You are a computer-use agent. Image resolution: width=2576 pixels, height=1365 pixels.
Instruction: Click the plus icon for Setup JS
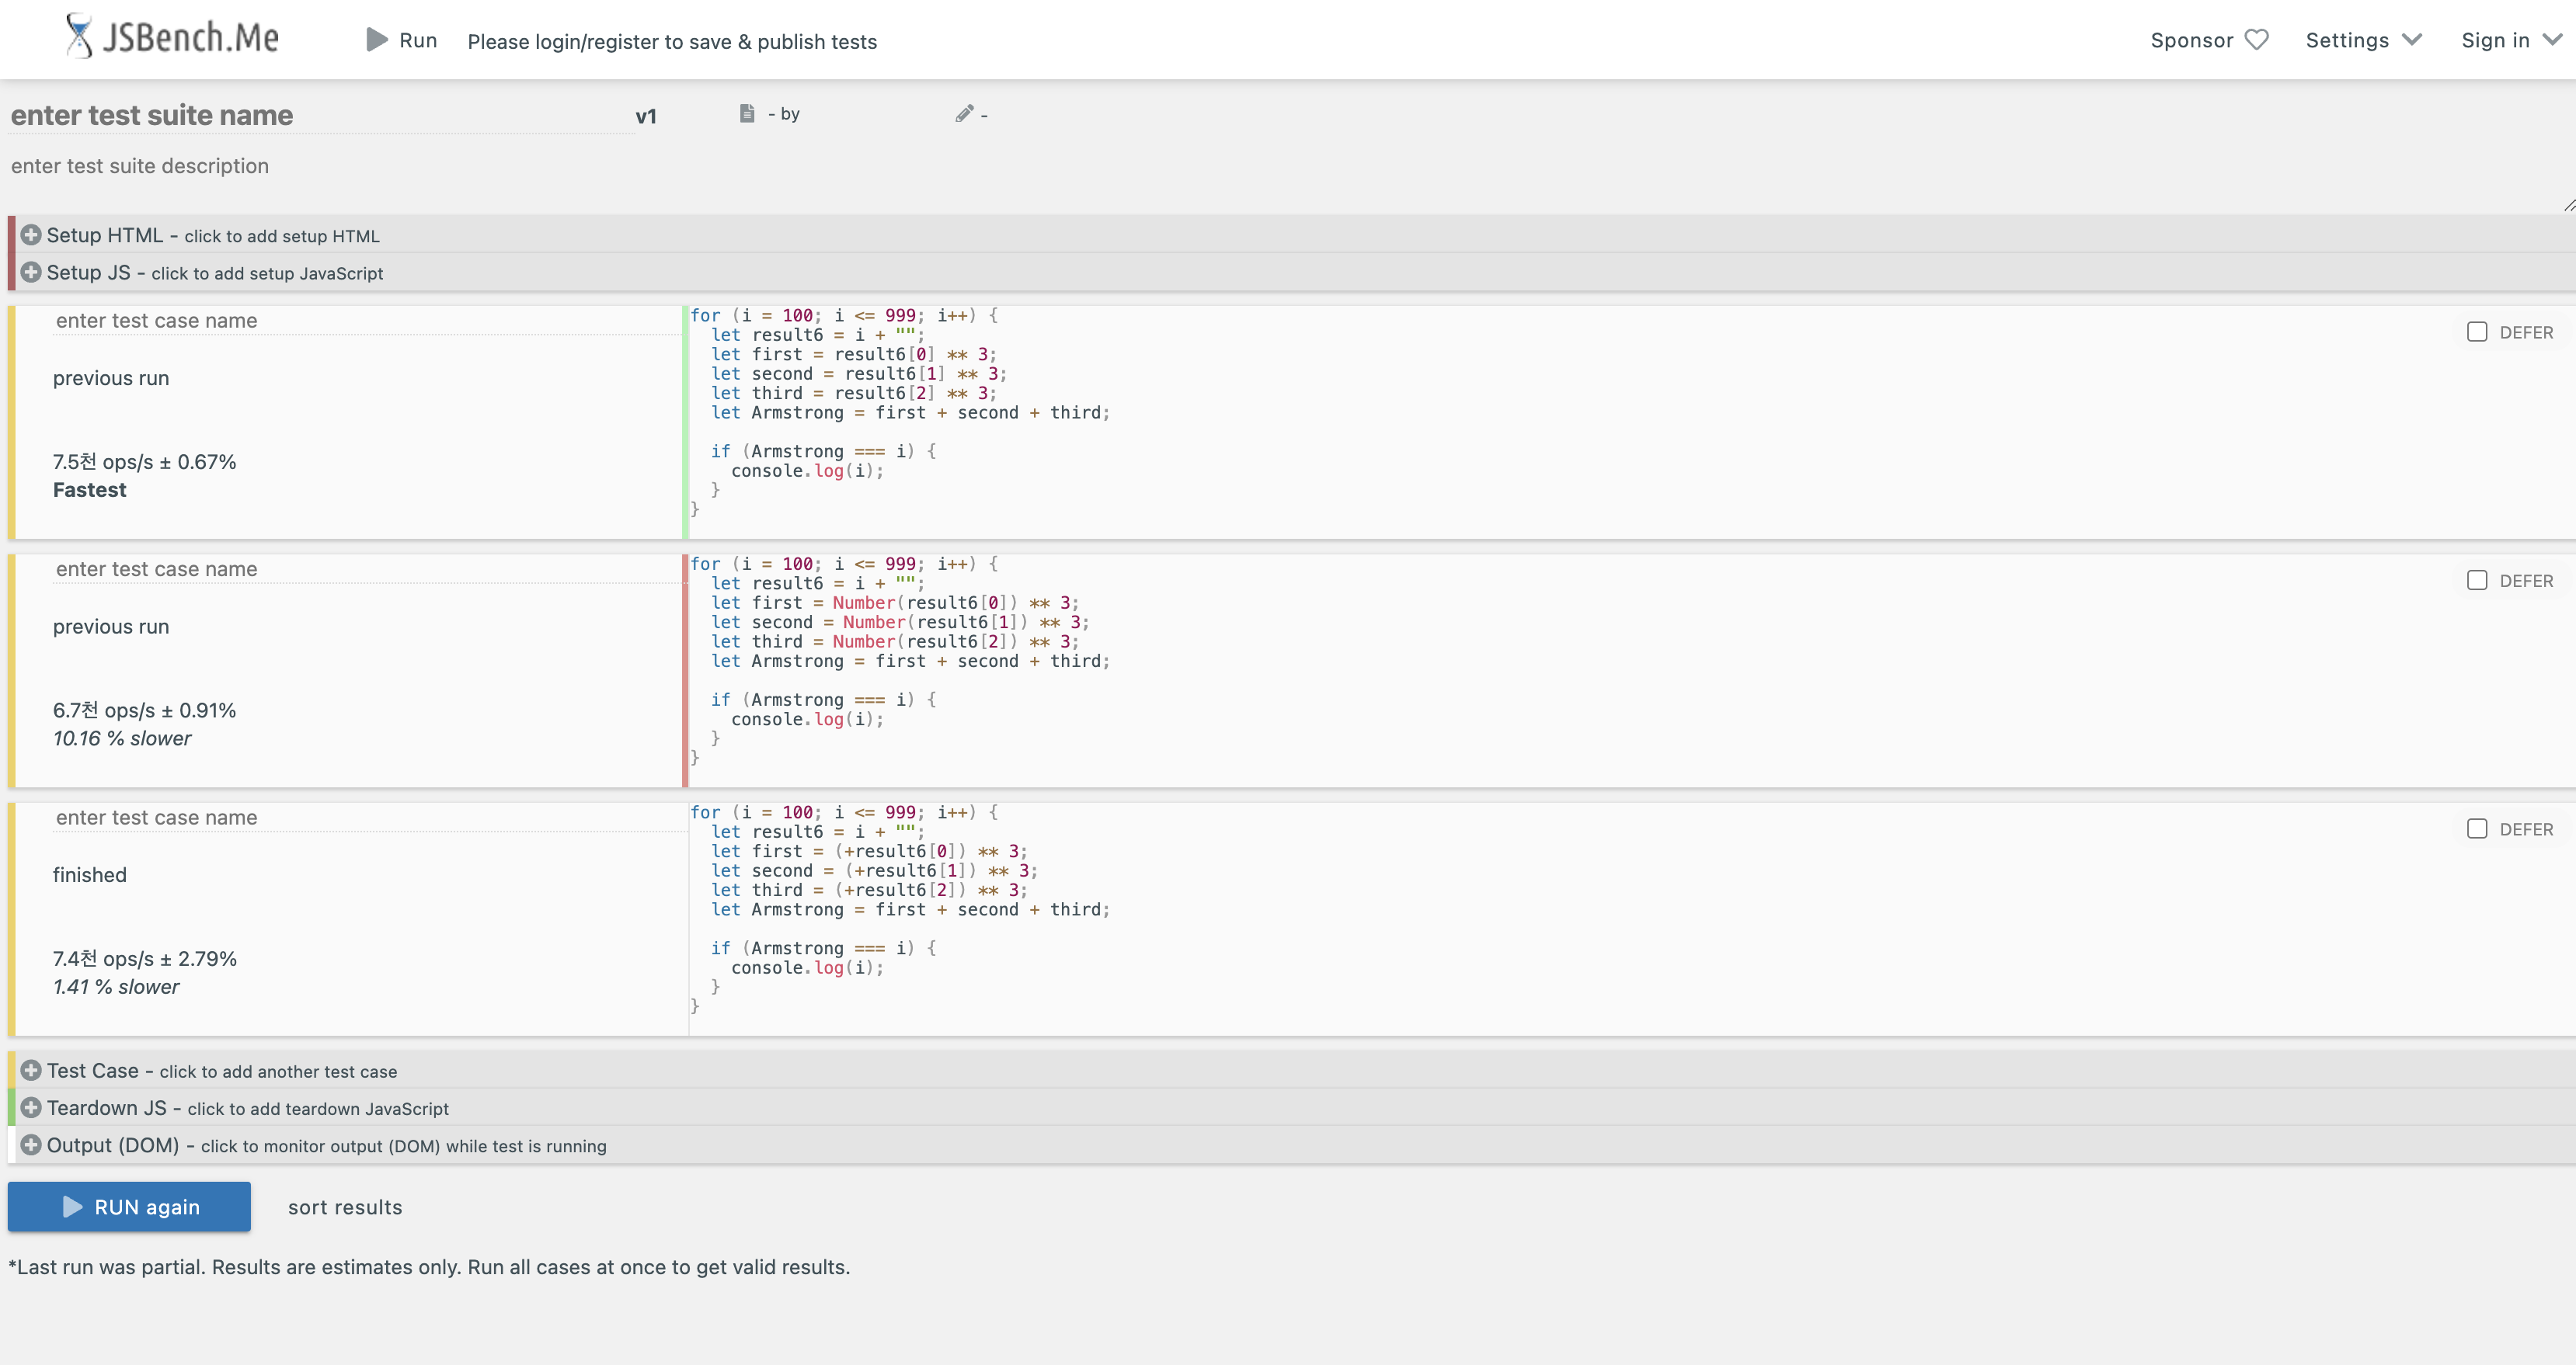[x=31, y=273]
